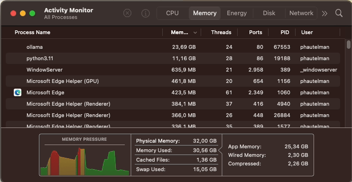The height and width of the screenshot is (182, 352).
Task: Open the Network tab
Action: click(x=301, y=13)
